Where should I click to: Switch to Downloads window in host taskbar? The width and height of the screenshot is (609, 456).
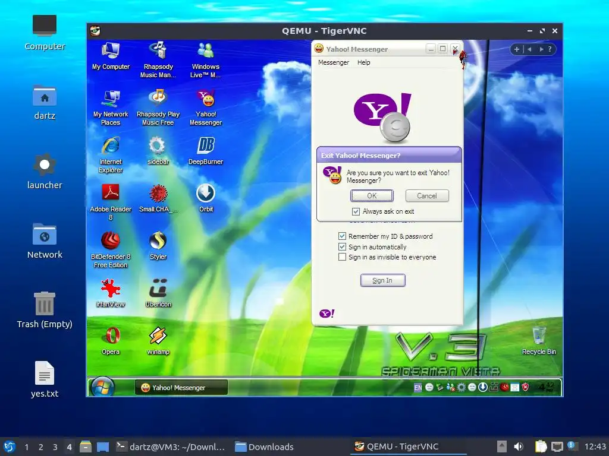tap(265, 447)
